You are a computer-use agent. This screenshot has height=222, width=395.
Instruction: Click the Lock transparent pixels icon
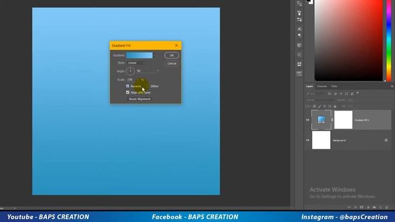coord(314,106)
